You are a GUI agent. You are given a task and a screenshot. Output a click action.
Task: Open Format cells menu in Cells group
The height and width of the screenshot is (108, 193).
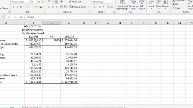(x=165, y=5)
